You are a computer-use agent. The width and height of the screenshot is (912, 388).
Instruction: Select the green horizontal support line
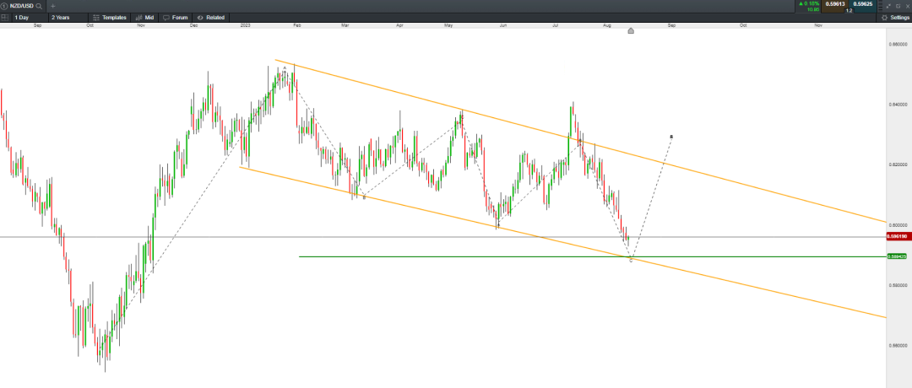464,256
